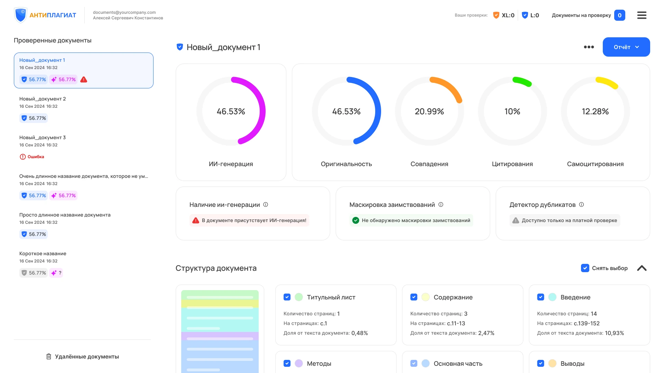Click the info icon next to Детектор дубликатов
The width and height of the screenshot is (664, 373).
click(x=581, y=204)
